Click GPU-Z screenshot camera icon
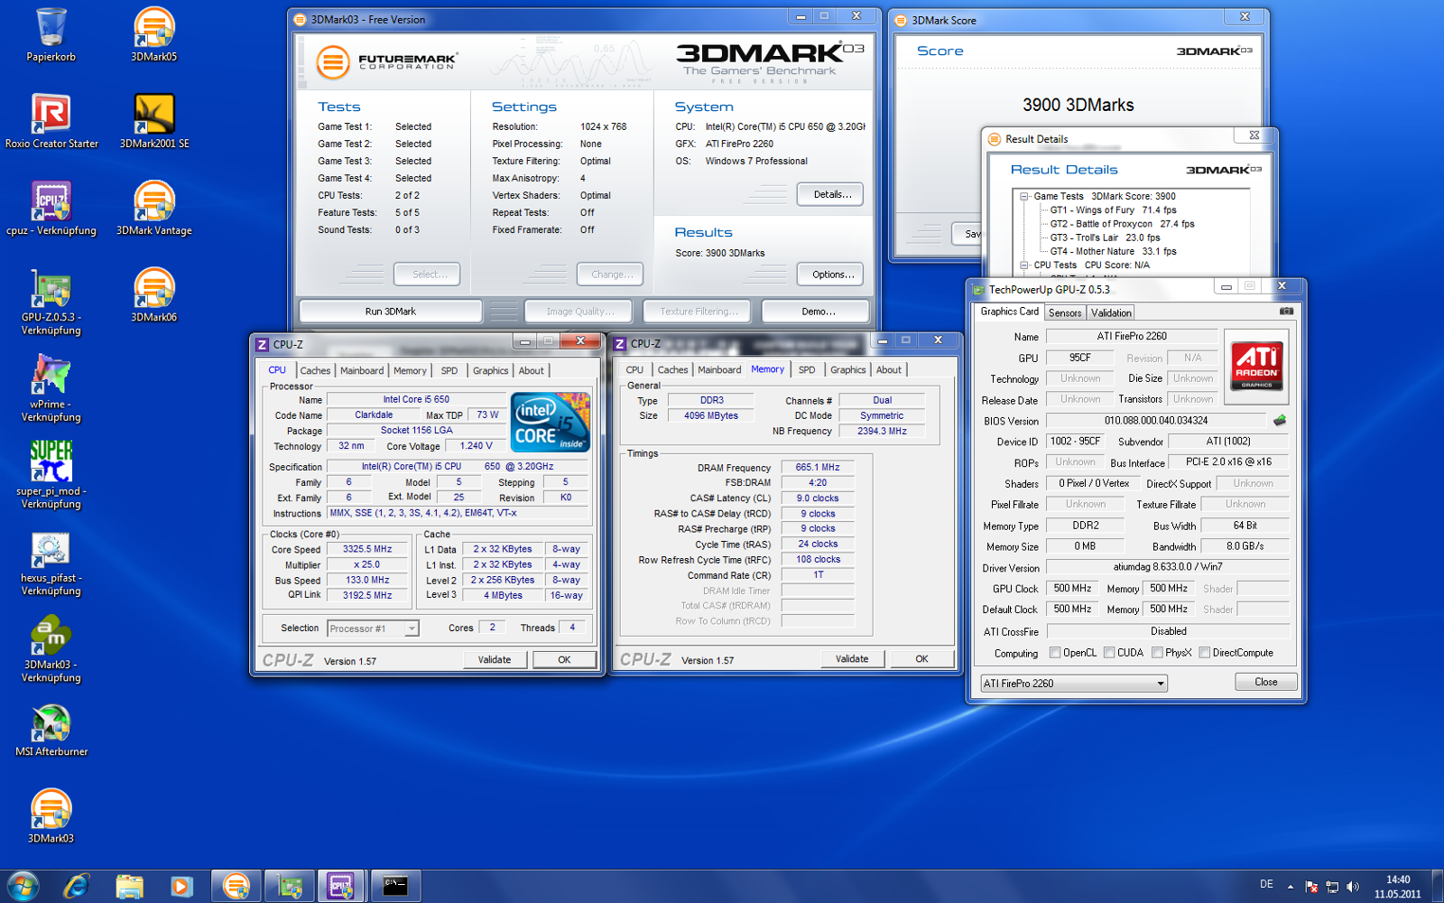 [1286, 312]
